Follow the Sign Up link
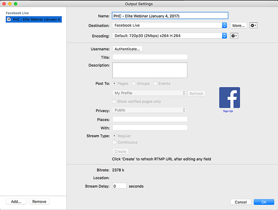 228,111
